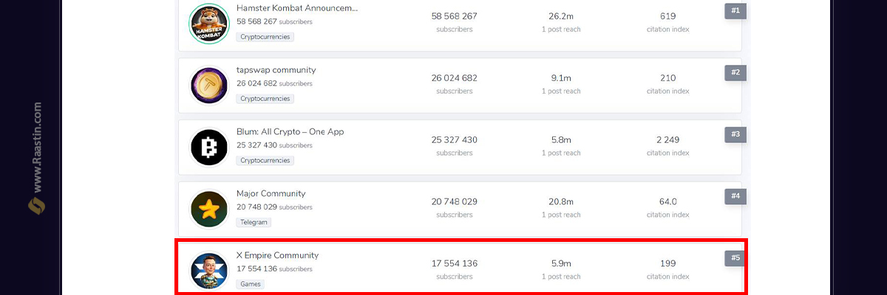The height and width of the screenshot is (295, 887).
Task: Click the #3 rank badge
Action: [x=735, y=135]
